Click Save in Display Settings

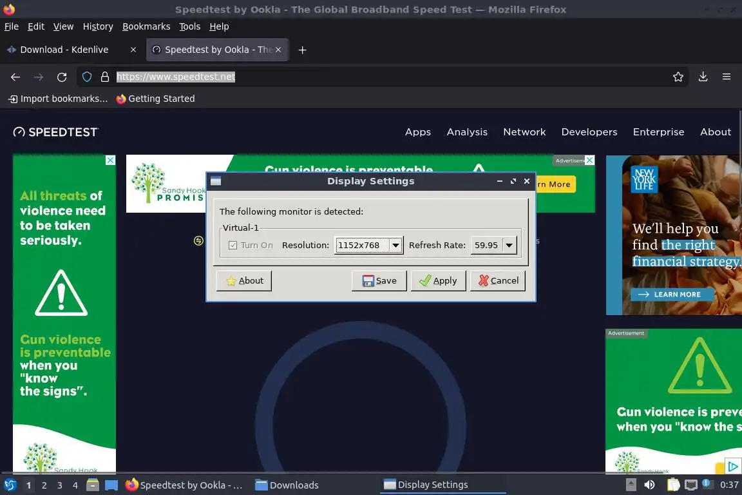click(379, 281)
